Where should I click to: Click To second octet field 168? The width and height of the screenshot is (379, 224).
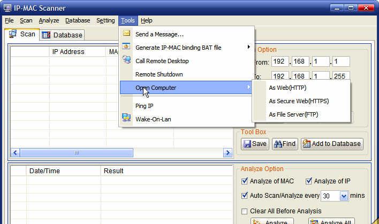[300, 76]
